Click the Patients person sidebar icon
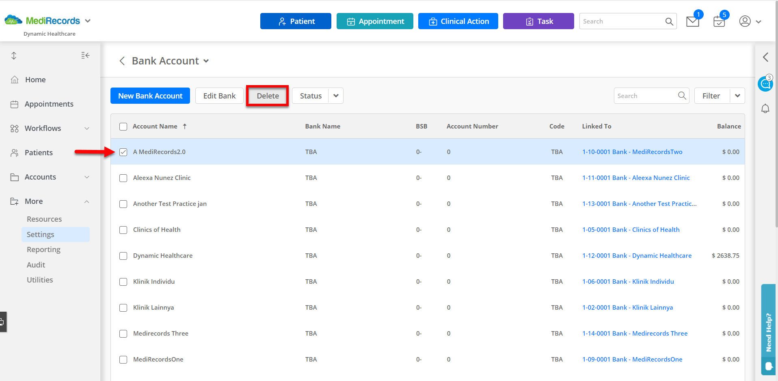The image size is (778, 381). (x=15, y=153)
